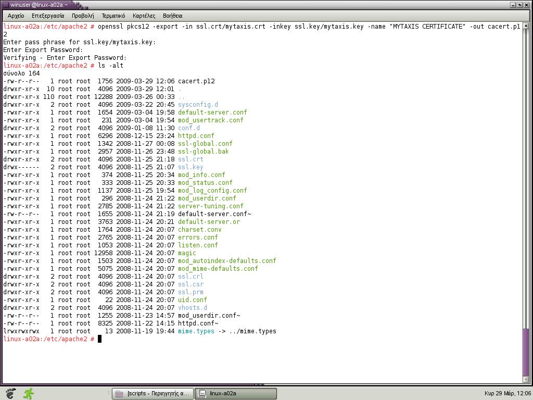Click the mod_autoindex-defaults.conf file name

pyautogui.click(x=227, y=261)
